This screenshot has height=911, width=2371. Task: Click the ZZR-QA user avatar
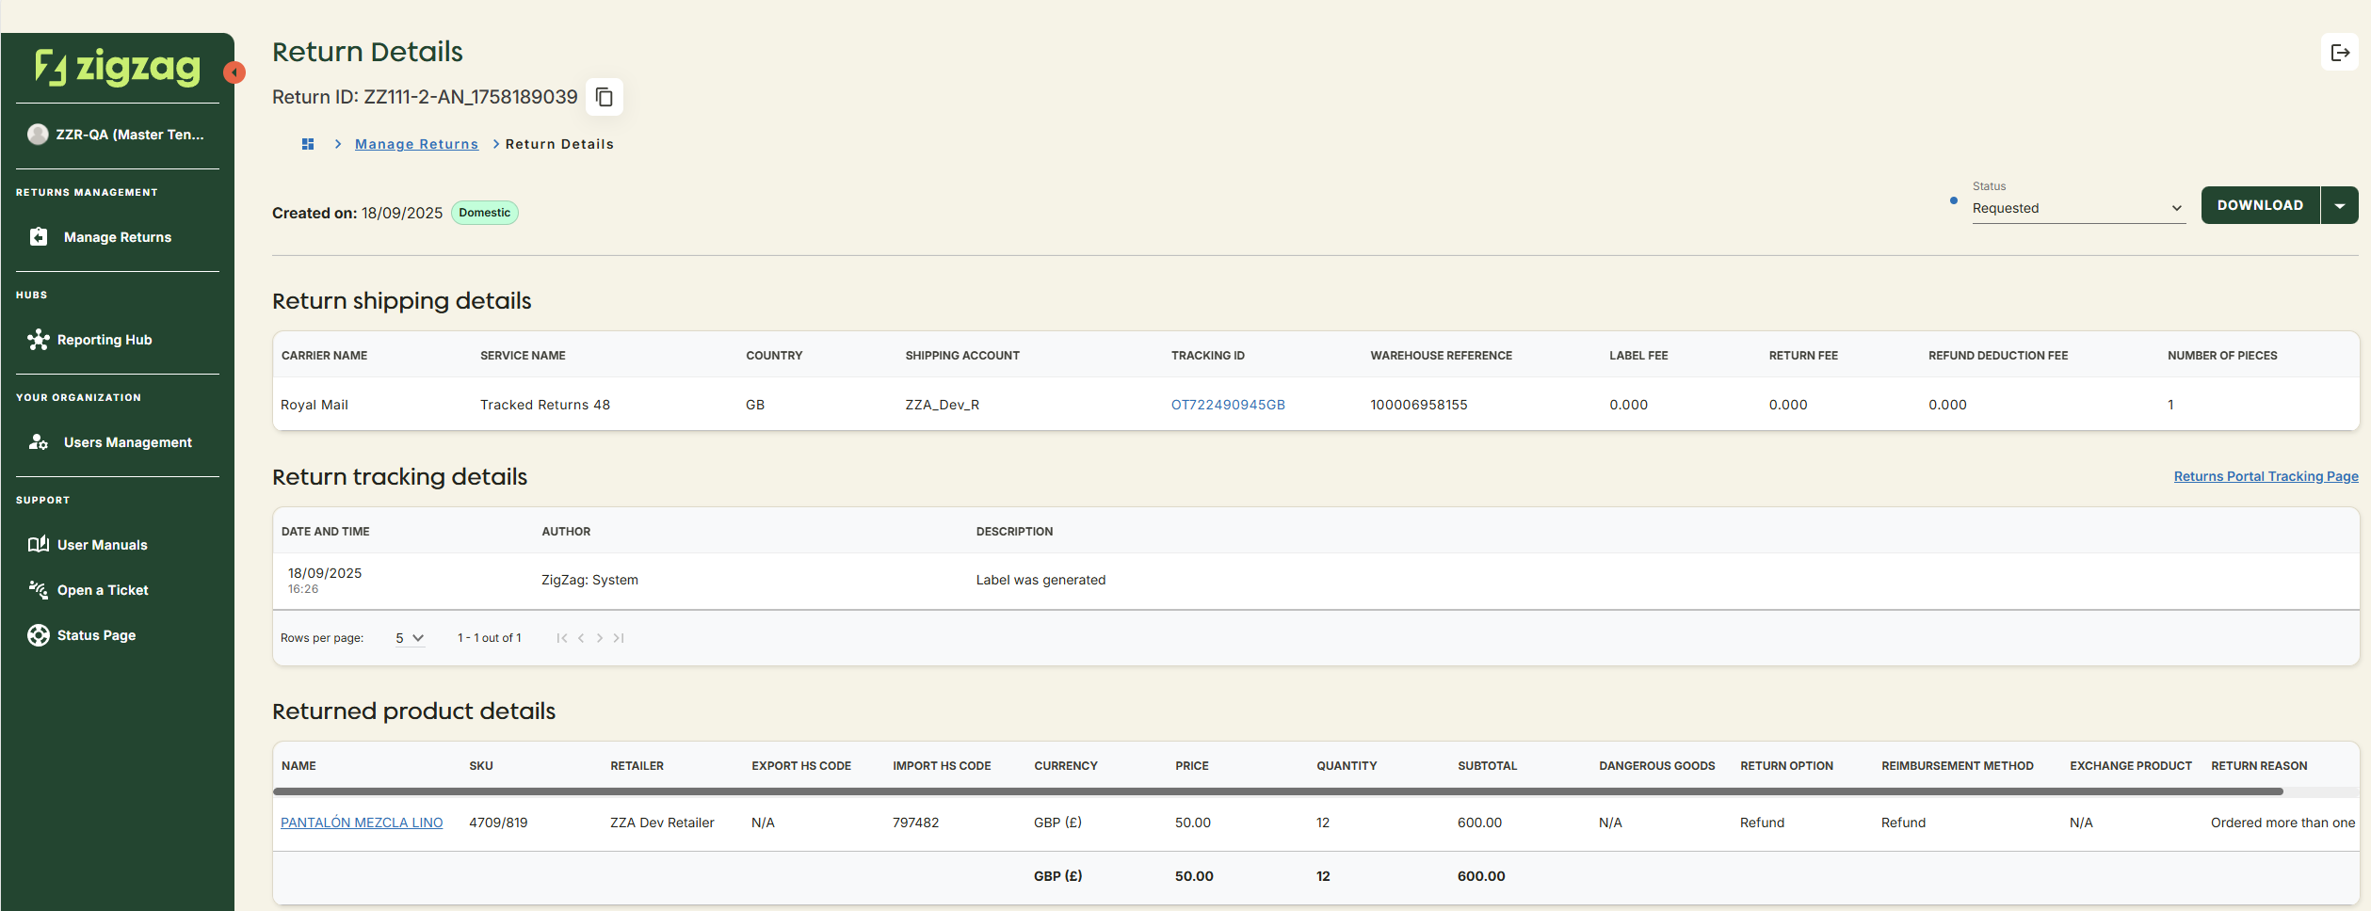38,135
